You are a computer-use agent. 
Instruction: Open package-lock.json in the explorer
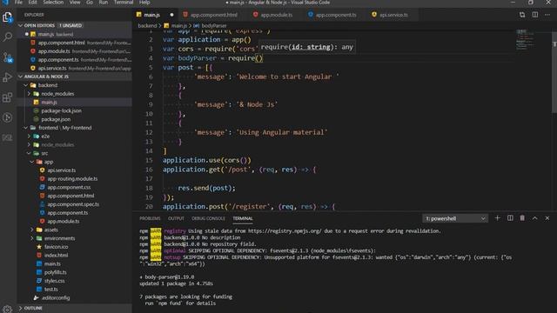[x=75, y=110]
